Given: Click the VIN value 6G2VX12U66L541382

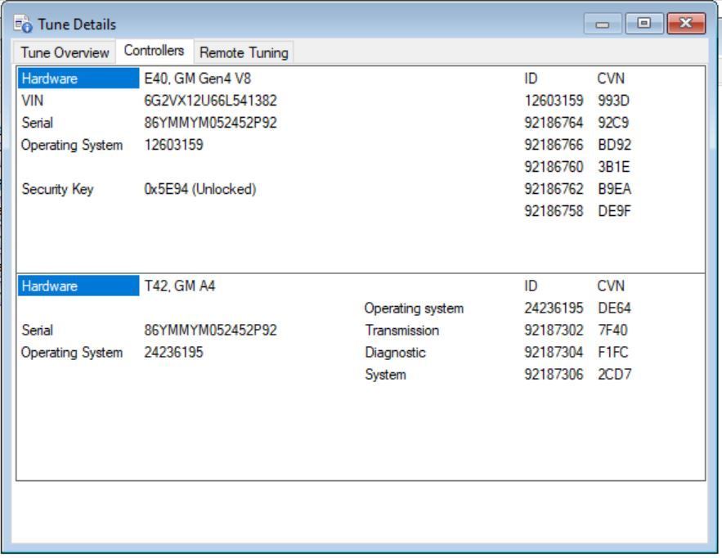Looking at the screenshot, I should (x=200, y=101).
